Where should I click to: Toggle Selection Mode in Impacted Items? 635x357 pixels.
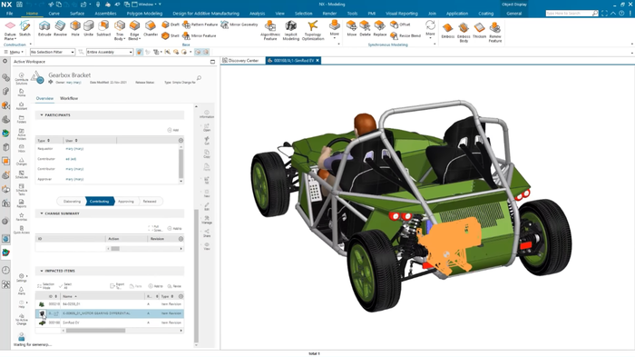[45, 285]
